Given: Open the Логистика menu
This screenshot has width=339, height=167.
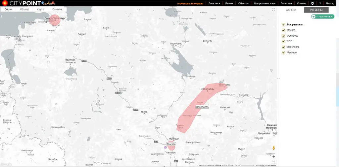Looking at the screenshot, I should point(214,3).
